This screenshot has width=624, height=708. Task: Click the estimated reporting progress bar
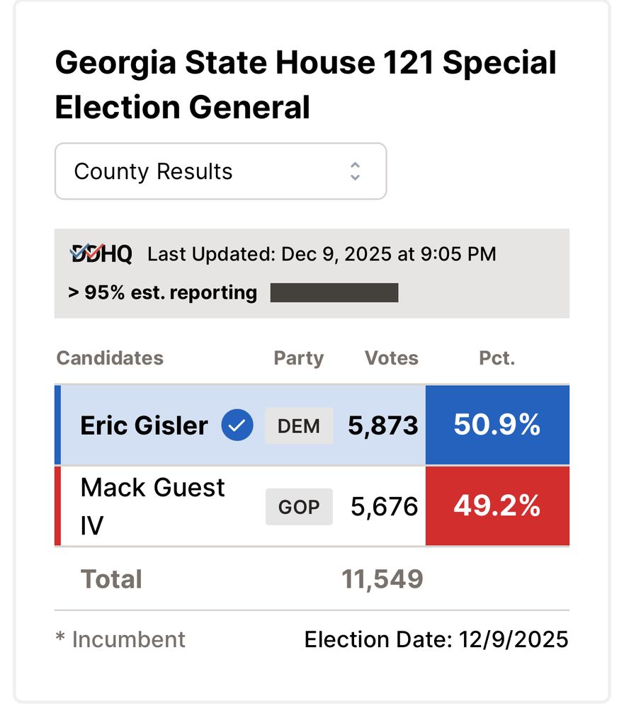pos(334,292)
